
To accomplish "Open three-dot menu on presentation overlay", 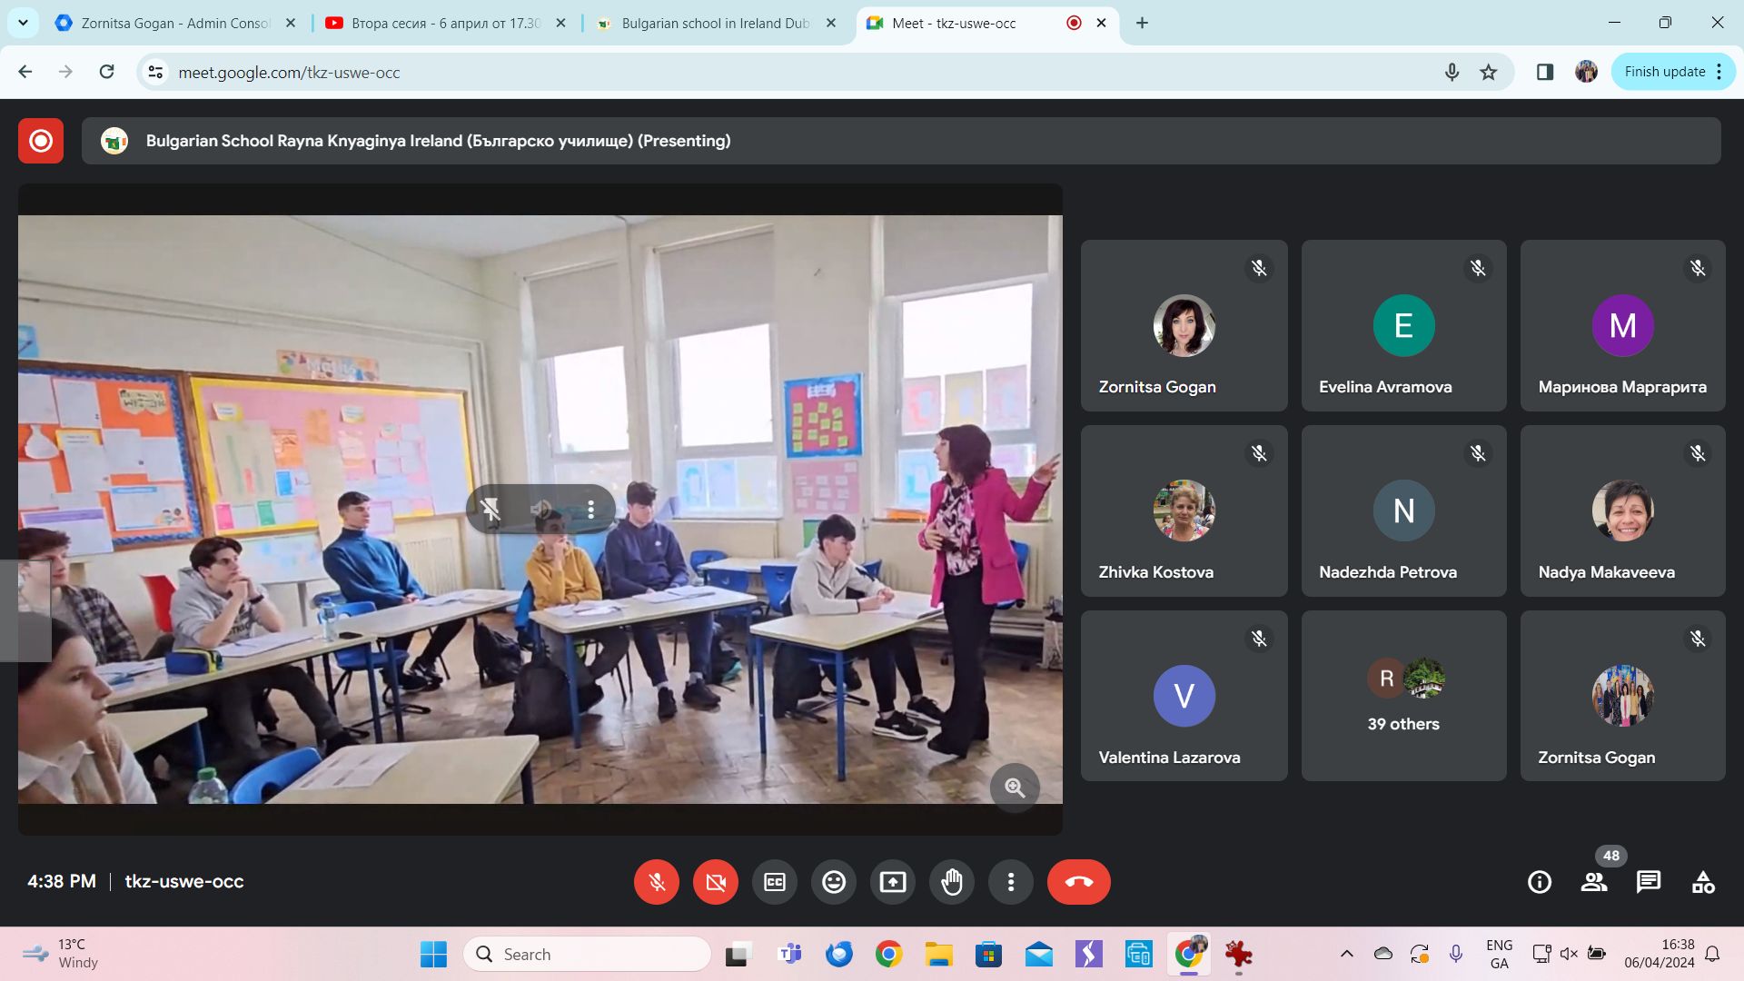I will (591, 510).
